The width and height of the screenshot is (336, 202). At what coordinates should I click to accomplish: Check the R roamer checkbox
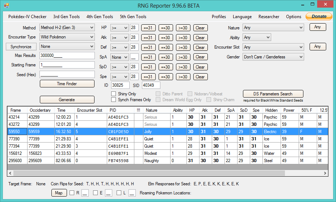click(x=72, y=193)
